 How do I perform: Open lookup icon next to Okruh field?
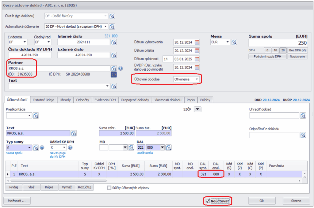click(x=112, y=16)
